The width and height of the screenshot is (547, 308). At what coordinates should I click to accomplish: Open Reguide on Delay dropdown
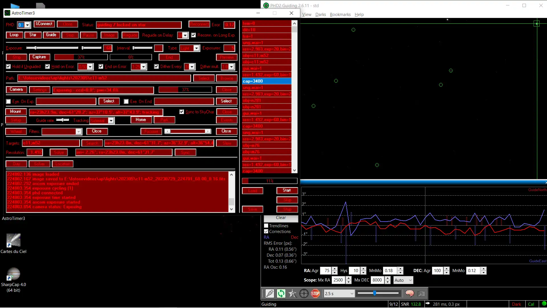coord(185,35)
